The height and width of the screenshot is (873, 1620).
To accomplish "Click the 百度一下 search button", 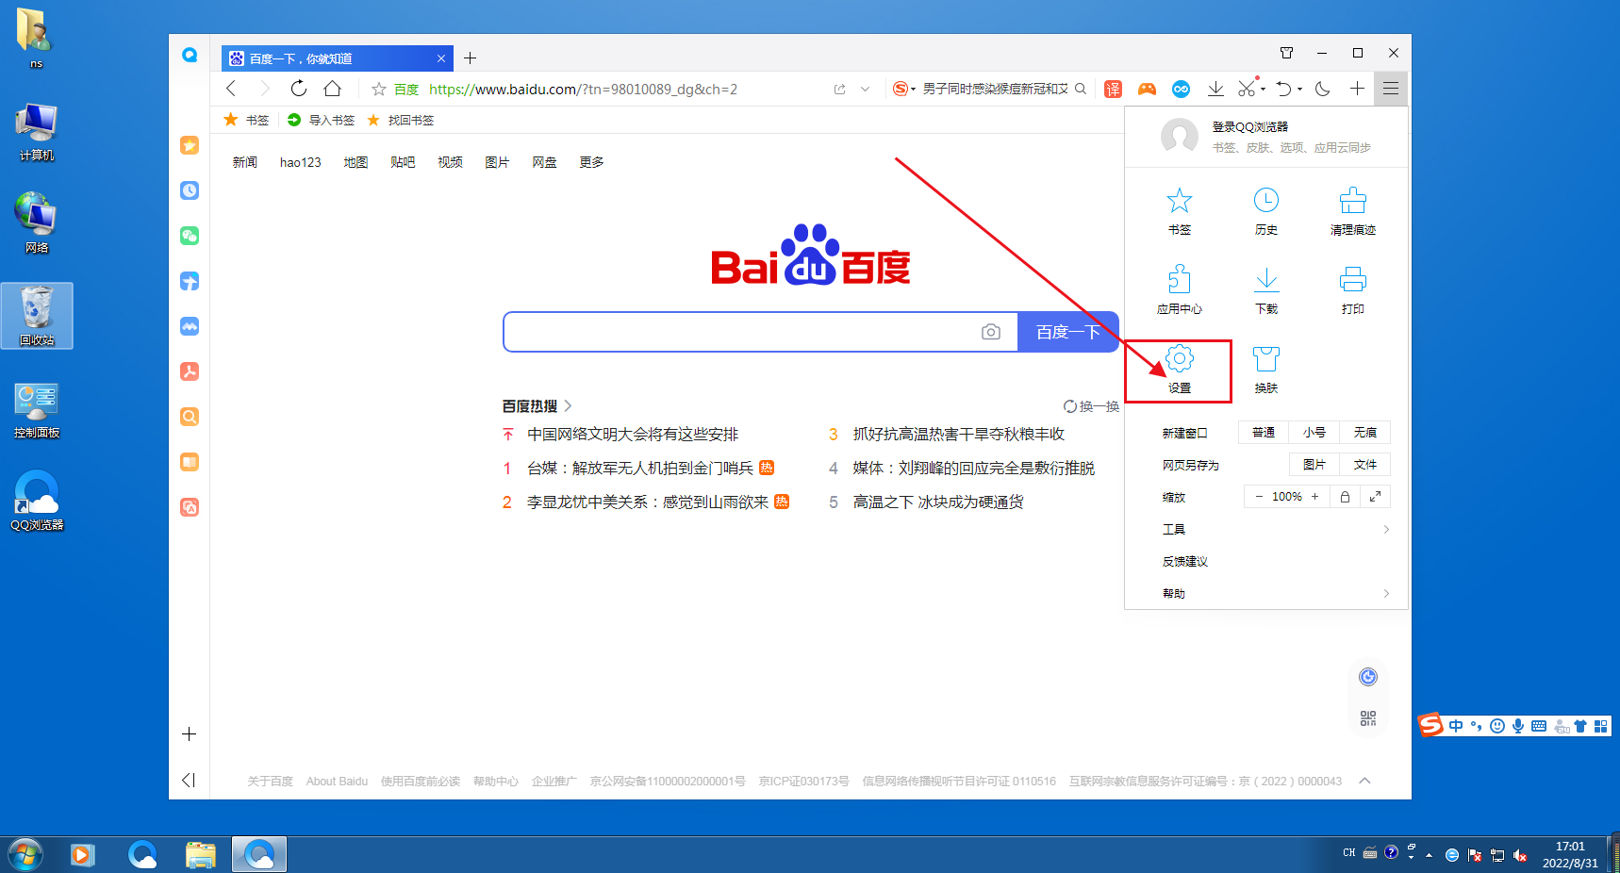I will pyautogui.click(x=1068, y=332).
